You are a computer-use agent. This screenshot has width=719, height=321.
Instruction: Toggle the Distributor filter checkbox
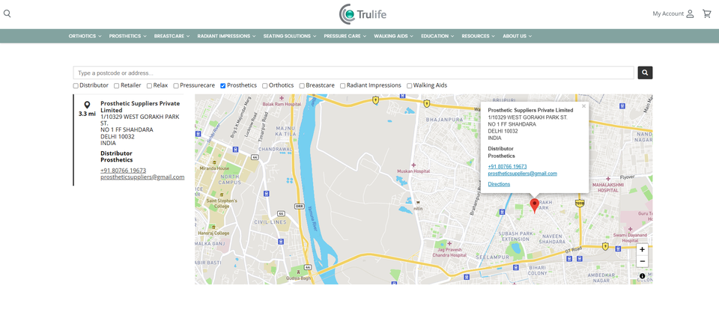point(76,85)
